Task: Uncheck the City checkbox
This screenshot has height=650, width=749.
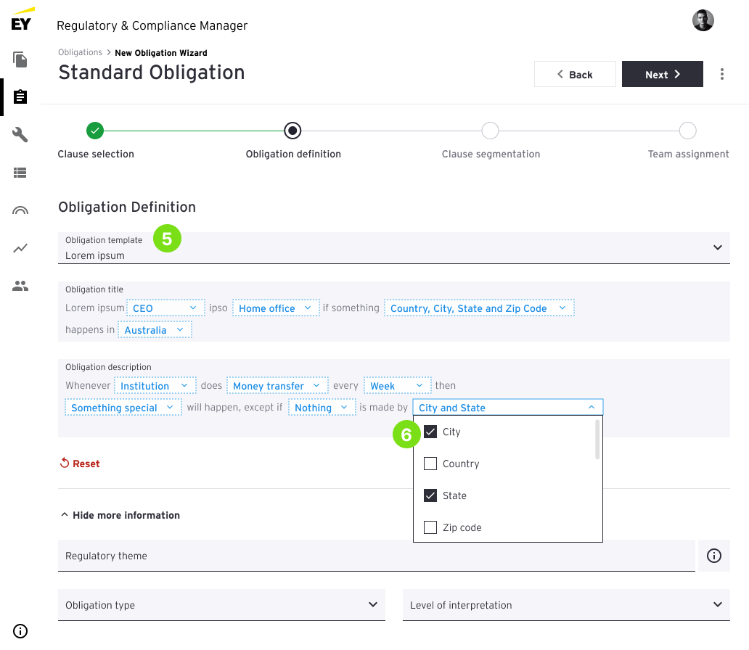Action: pyautogui.click(x=430, y=432)
